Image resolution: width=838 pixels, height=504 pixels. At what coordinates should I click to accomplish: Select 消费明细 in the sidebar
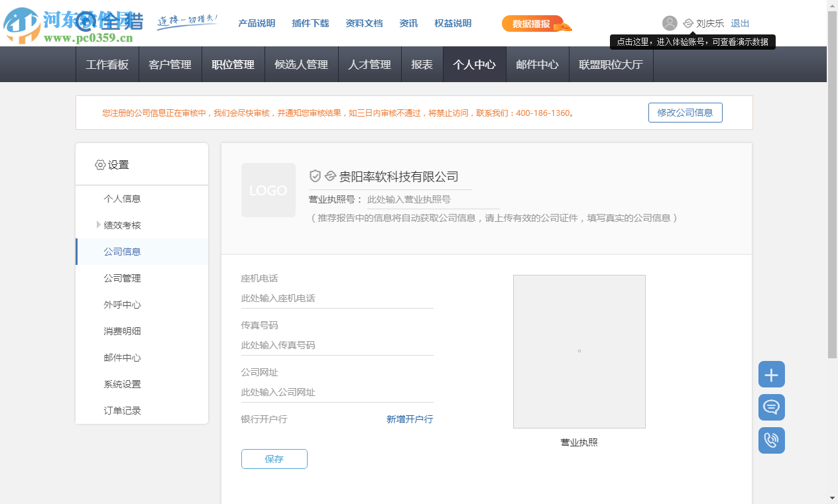click(142, 331)
